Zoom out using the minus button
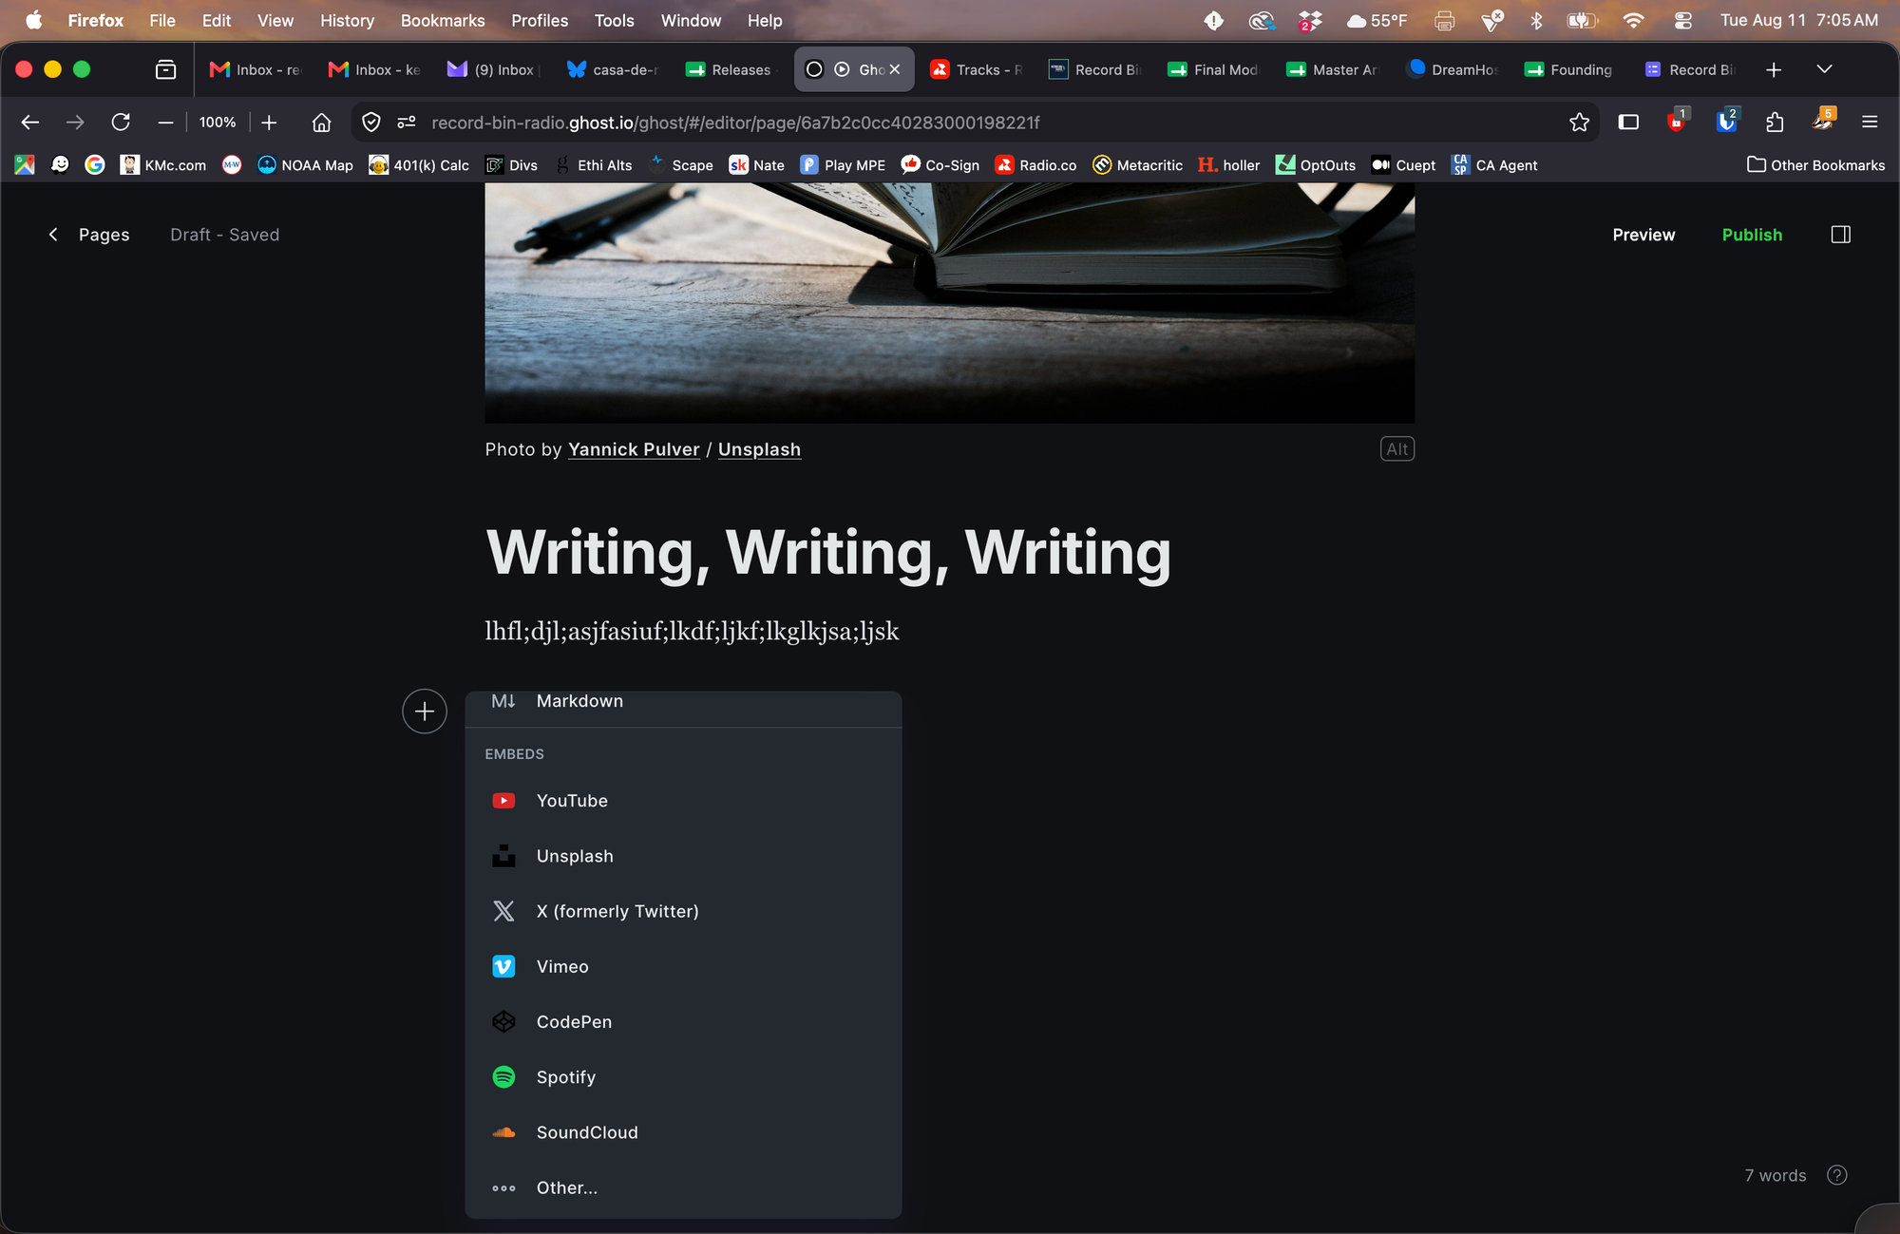The image size is (1900, 1234). tap(165, 123)
